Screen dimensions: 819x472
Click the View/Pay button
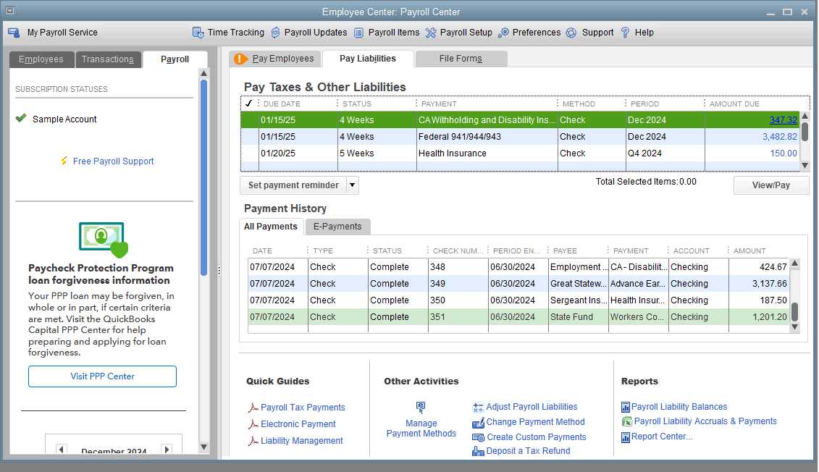pyautogui.click(x=771, y=185)
